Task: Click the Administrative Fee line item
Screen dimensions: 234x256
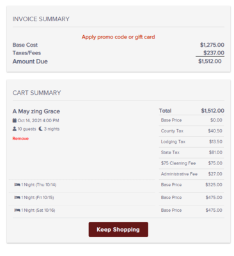Action: [191, 174]
